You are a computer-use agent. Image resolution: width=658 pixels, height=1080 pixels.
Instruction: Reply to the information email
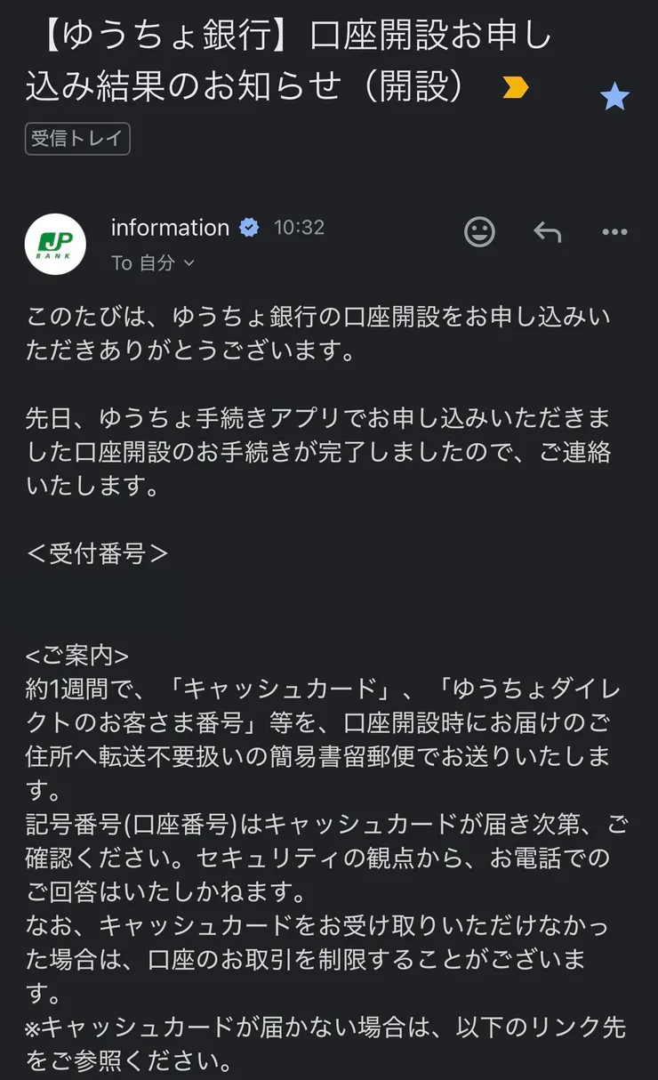[x=548, y=232]
